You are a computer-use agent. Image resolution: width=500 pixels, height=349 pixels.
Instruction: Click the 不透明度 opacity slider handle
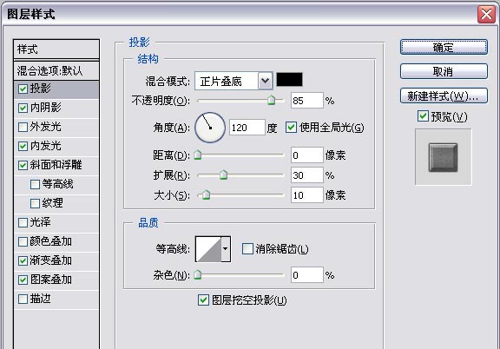tap(272, 100)
